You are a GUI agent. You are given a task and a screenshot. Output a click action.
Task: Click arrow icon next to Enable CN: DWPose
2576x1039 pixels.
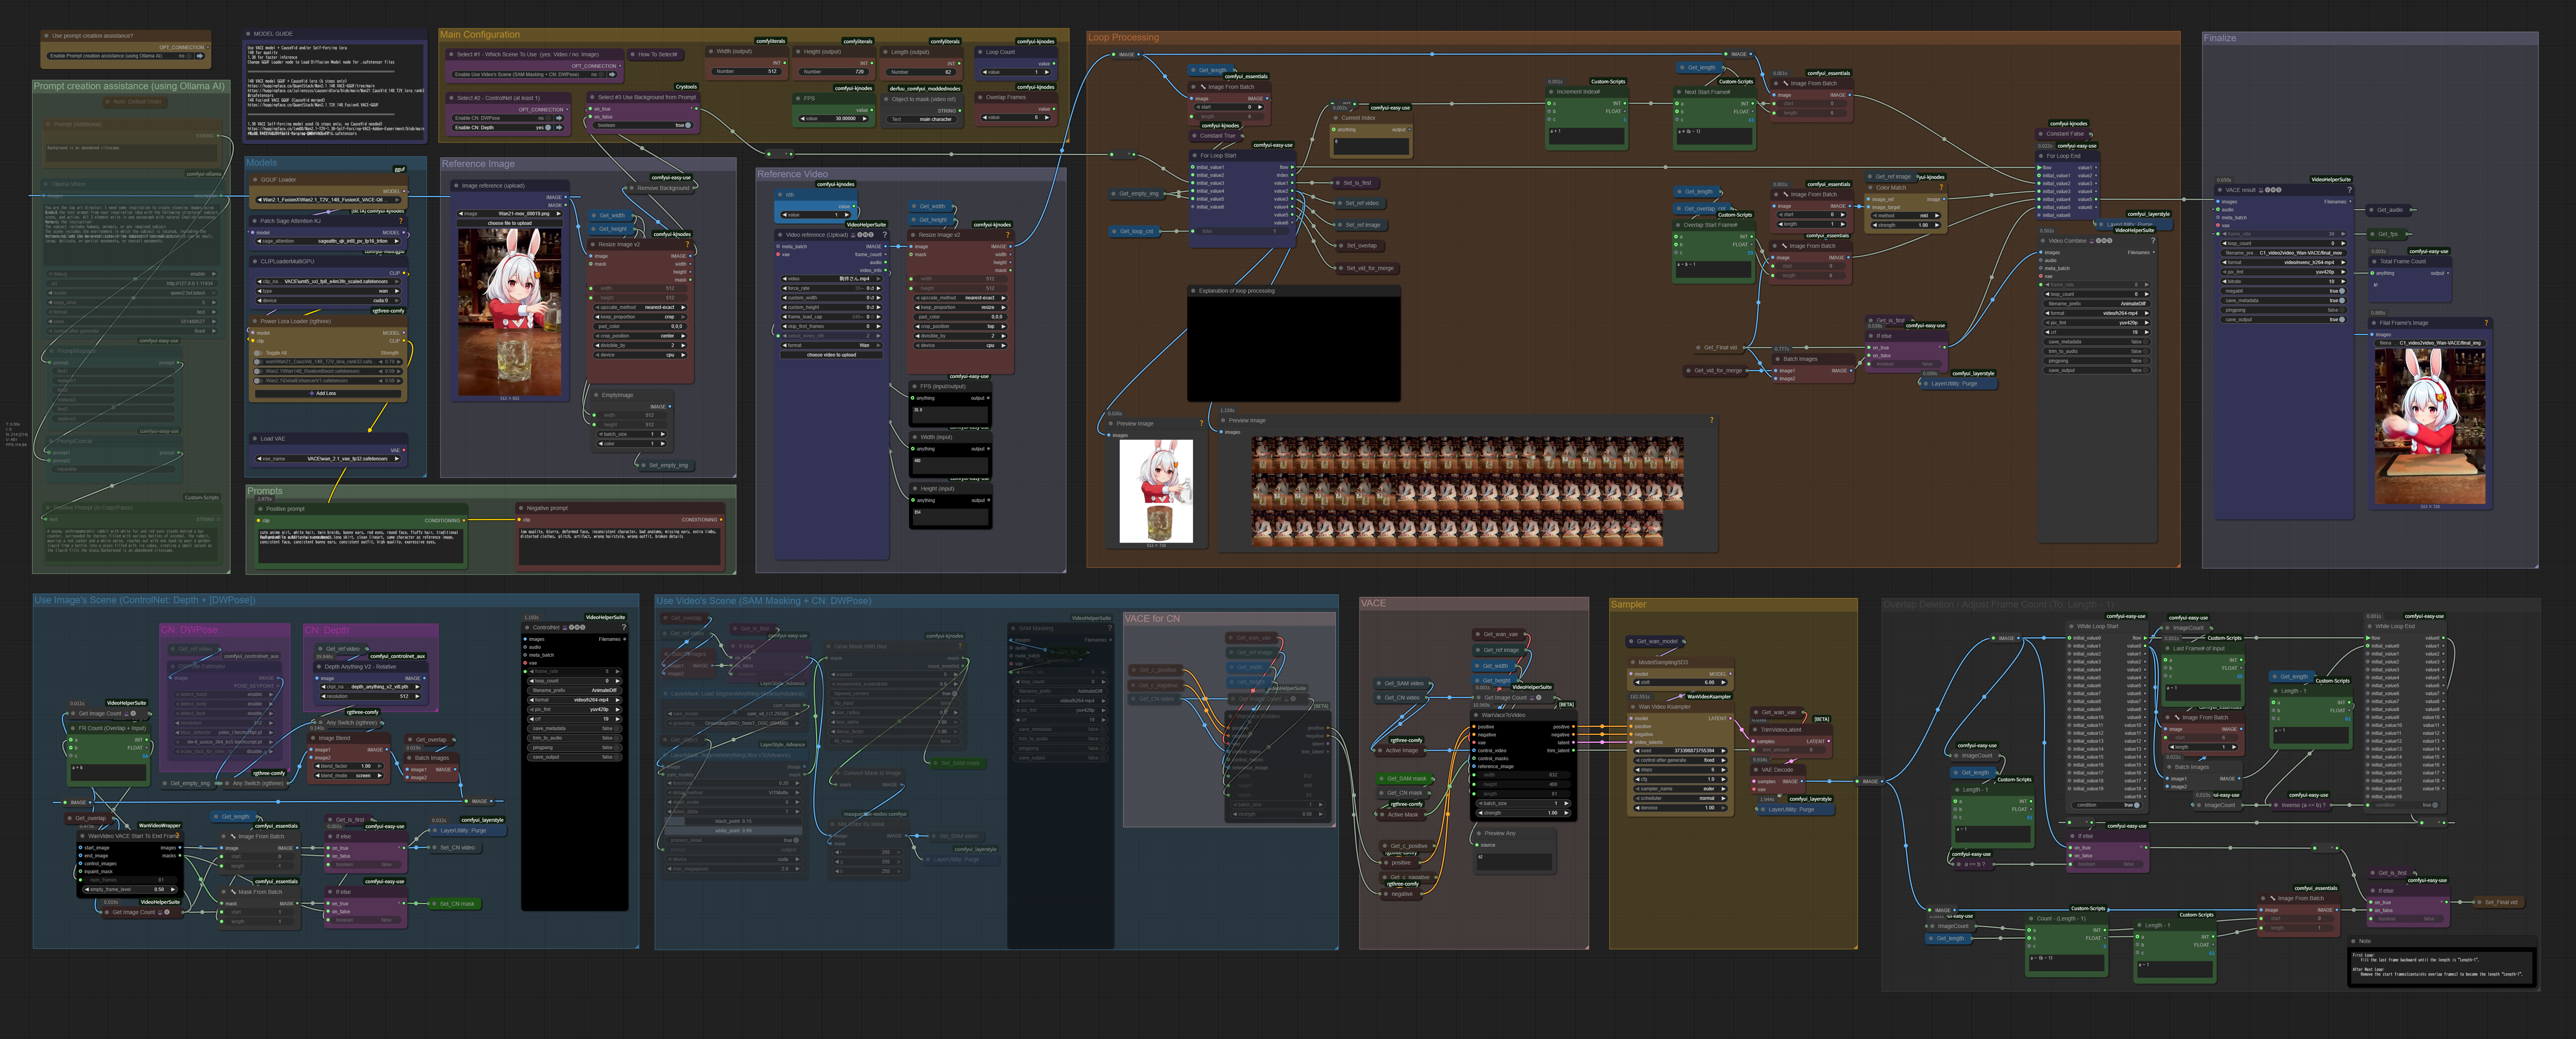[559, 118]
